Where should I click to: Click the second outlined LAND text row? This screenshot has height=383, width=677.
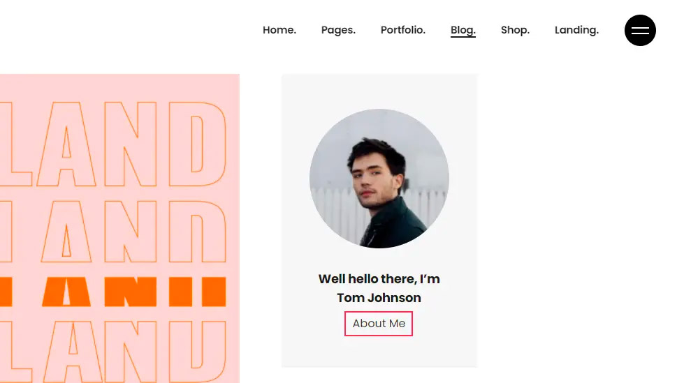point(119,231)
